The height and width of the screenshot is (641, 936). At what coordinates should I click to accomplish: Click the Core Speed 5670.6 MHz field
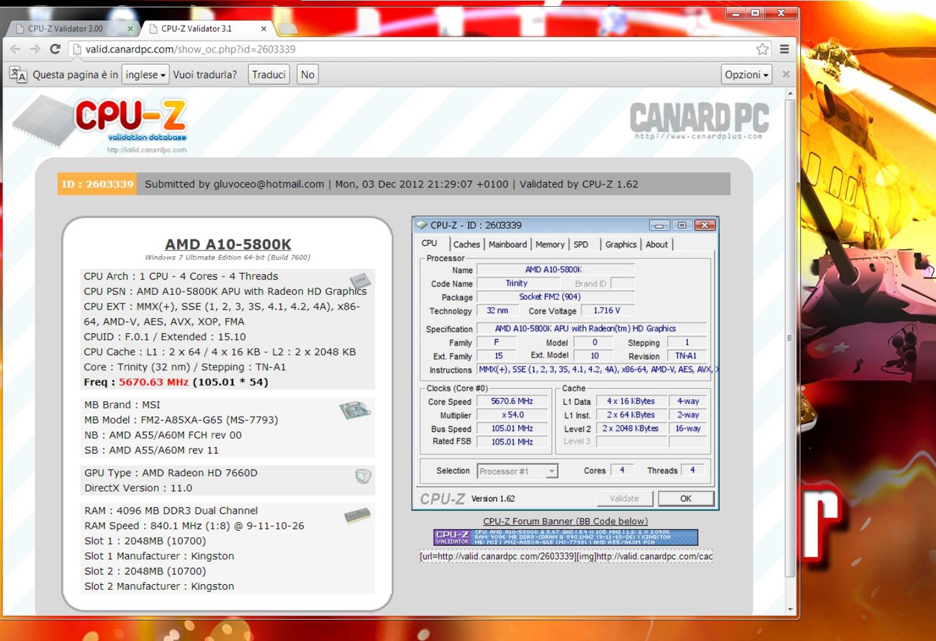(x=512, y=401)
